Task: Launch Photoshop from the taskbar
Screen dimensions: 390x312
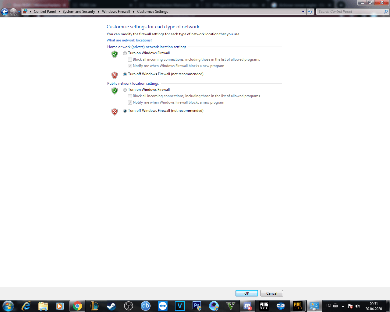Action: click(197, 306)
